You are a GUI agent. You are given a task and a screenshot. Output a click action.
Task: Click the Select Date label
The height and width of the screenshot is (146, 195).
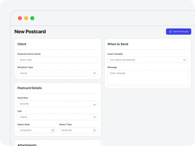click(24, 124)
